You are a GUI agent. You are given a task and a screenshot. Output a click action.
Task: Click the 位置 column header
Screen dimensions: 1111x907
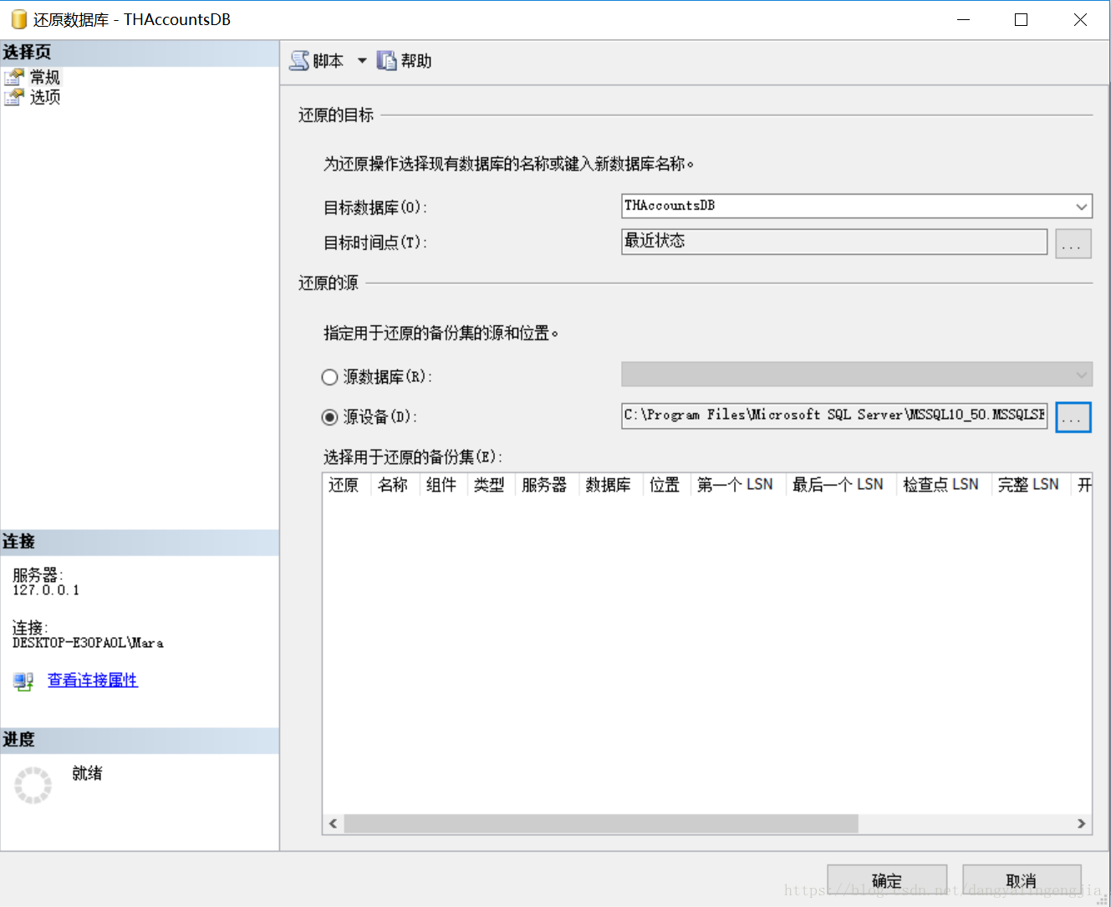666,485
